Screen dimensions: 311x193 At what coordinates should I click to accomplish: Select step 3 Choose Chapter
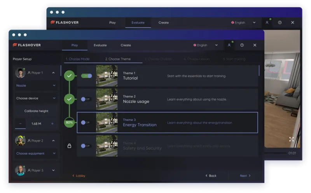pos(158,59)
